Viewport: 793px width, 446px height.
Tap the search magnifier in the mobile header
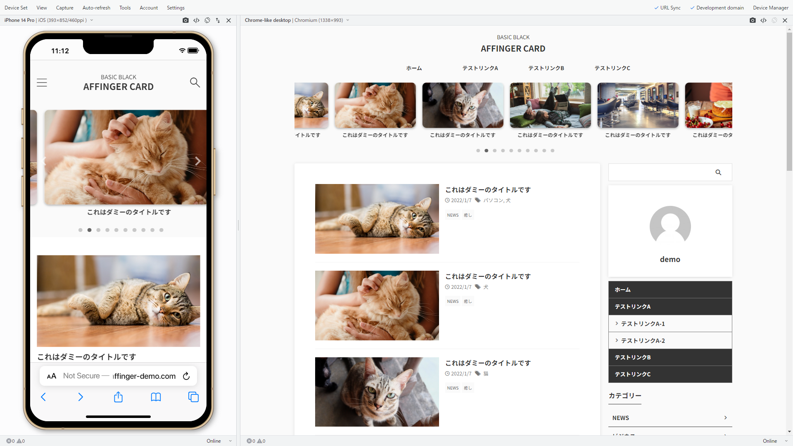click(x=195, y=83)
